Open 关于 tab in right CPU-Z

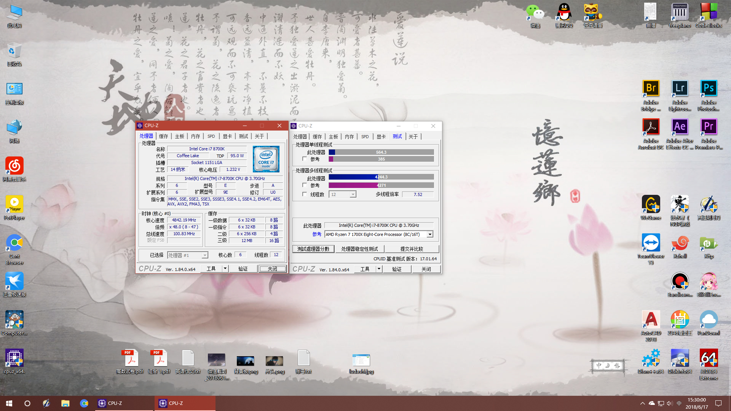[413, 137]
